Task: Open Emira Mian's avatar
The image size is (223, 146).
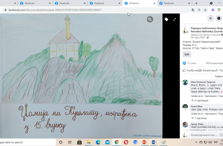Action: (x=185, y=107)
